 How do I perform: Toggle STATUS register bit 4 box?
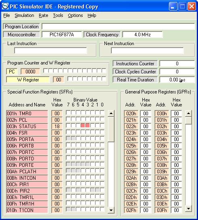point(83,125)
